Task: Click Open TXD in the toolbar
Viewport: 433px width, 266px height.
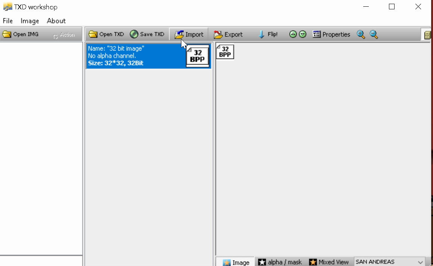Action: coord(106,34)
